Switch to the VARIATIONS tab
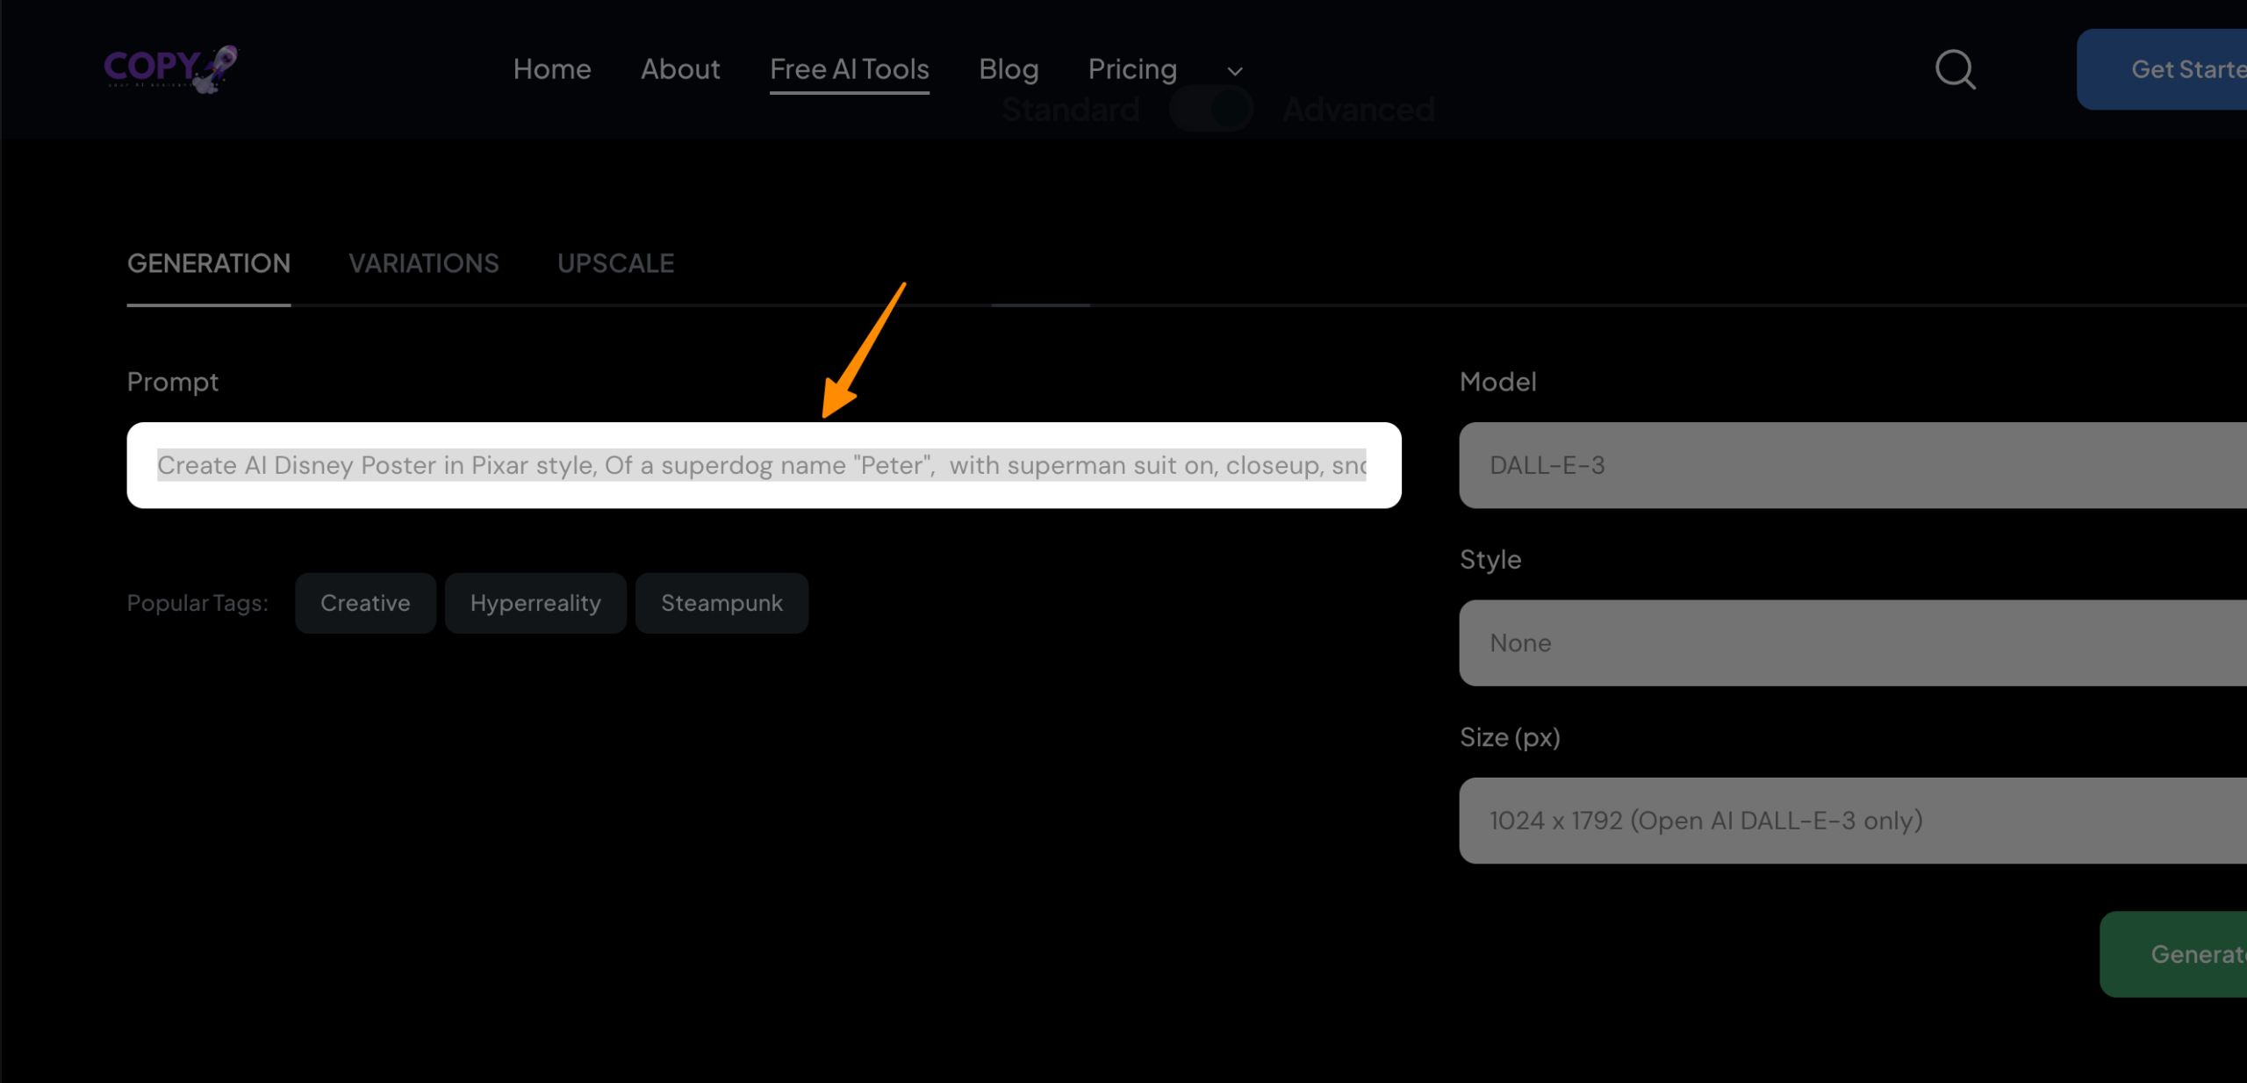2247x1083 pixels. pos(423,263)
